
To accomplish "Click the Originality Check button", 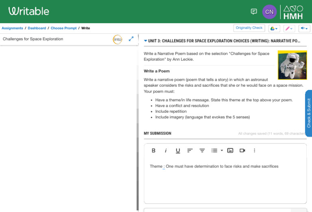I will (249, 28).
